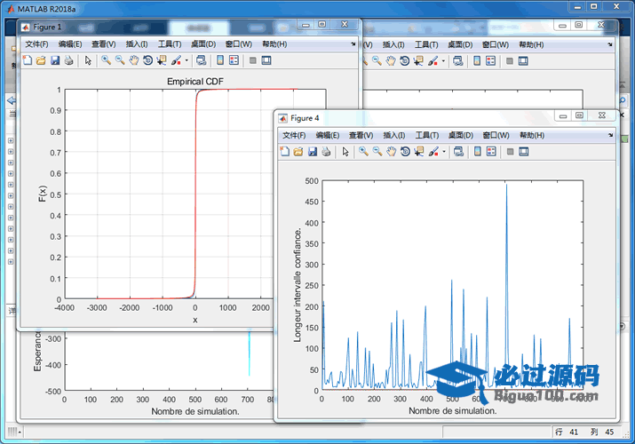Select the Brush data tool in Figure 1
Viewport: 635px width, 444px height.
tap(176, 60)
